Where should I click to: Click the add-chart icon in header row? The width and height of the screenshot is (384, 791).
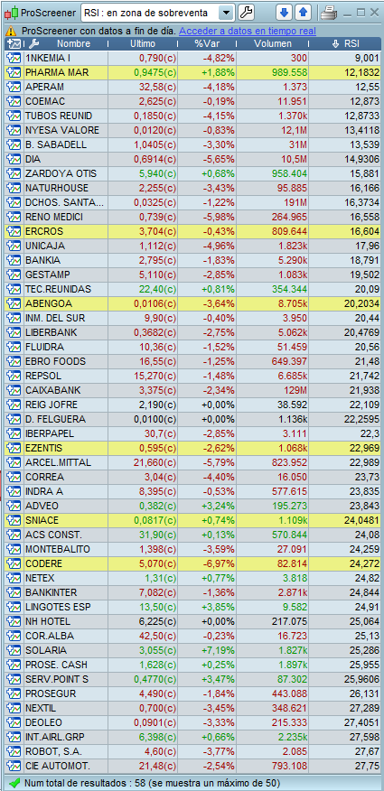pos(14,44)
